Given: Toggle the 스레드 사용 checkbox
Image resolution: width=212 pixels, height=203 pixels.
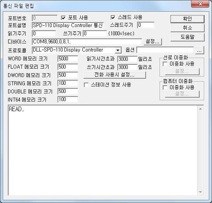Looking at the screenshot, I should (x=113, y=17).
